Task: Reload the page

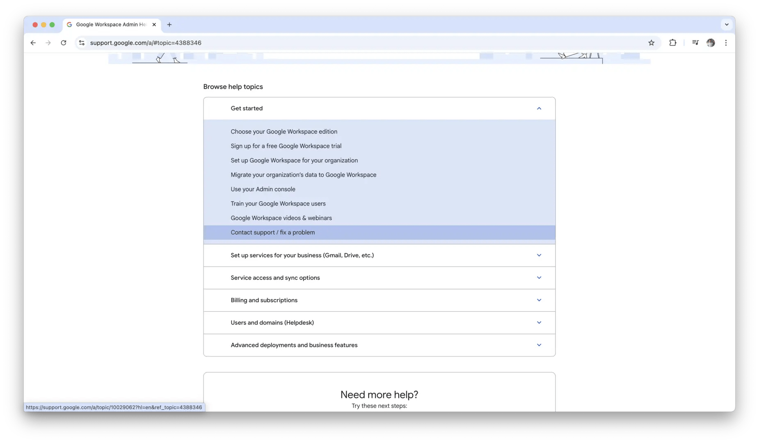Action: point(64,43)
